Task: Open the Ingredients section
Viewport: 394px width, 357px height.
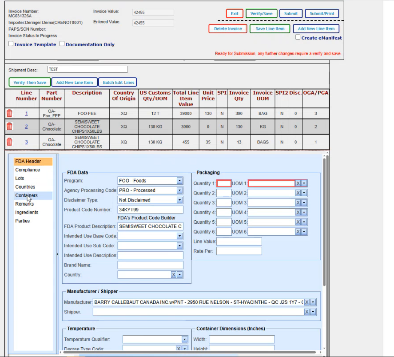Action: tap(27, 212)
